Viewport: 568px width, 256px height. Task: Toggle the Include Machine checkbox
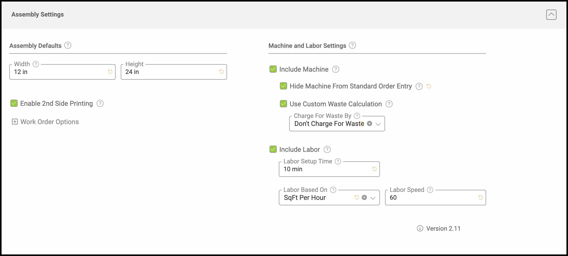273,69
